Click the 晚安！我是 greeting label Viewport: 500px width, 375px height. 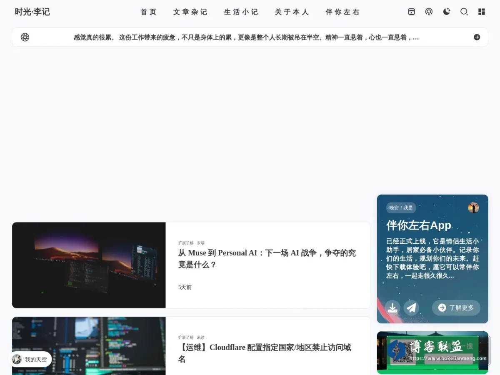click(401, 208)
